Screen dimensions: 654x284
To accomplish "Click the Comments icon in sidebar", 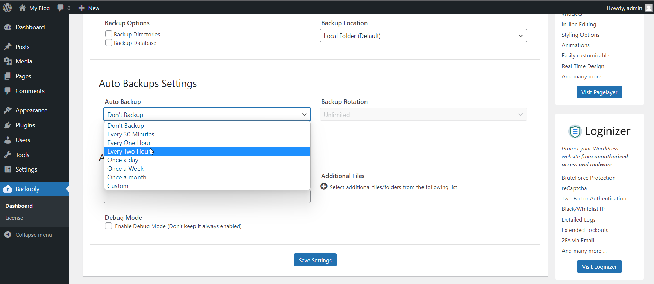I will pos(8,91).
